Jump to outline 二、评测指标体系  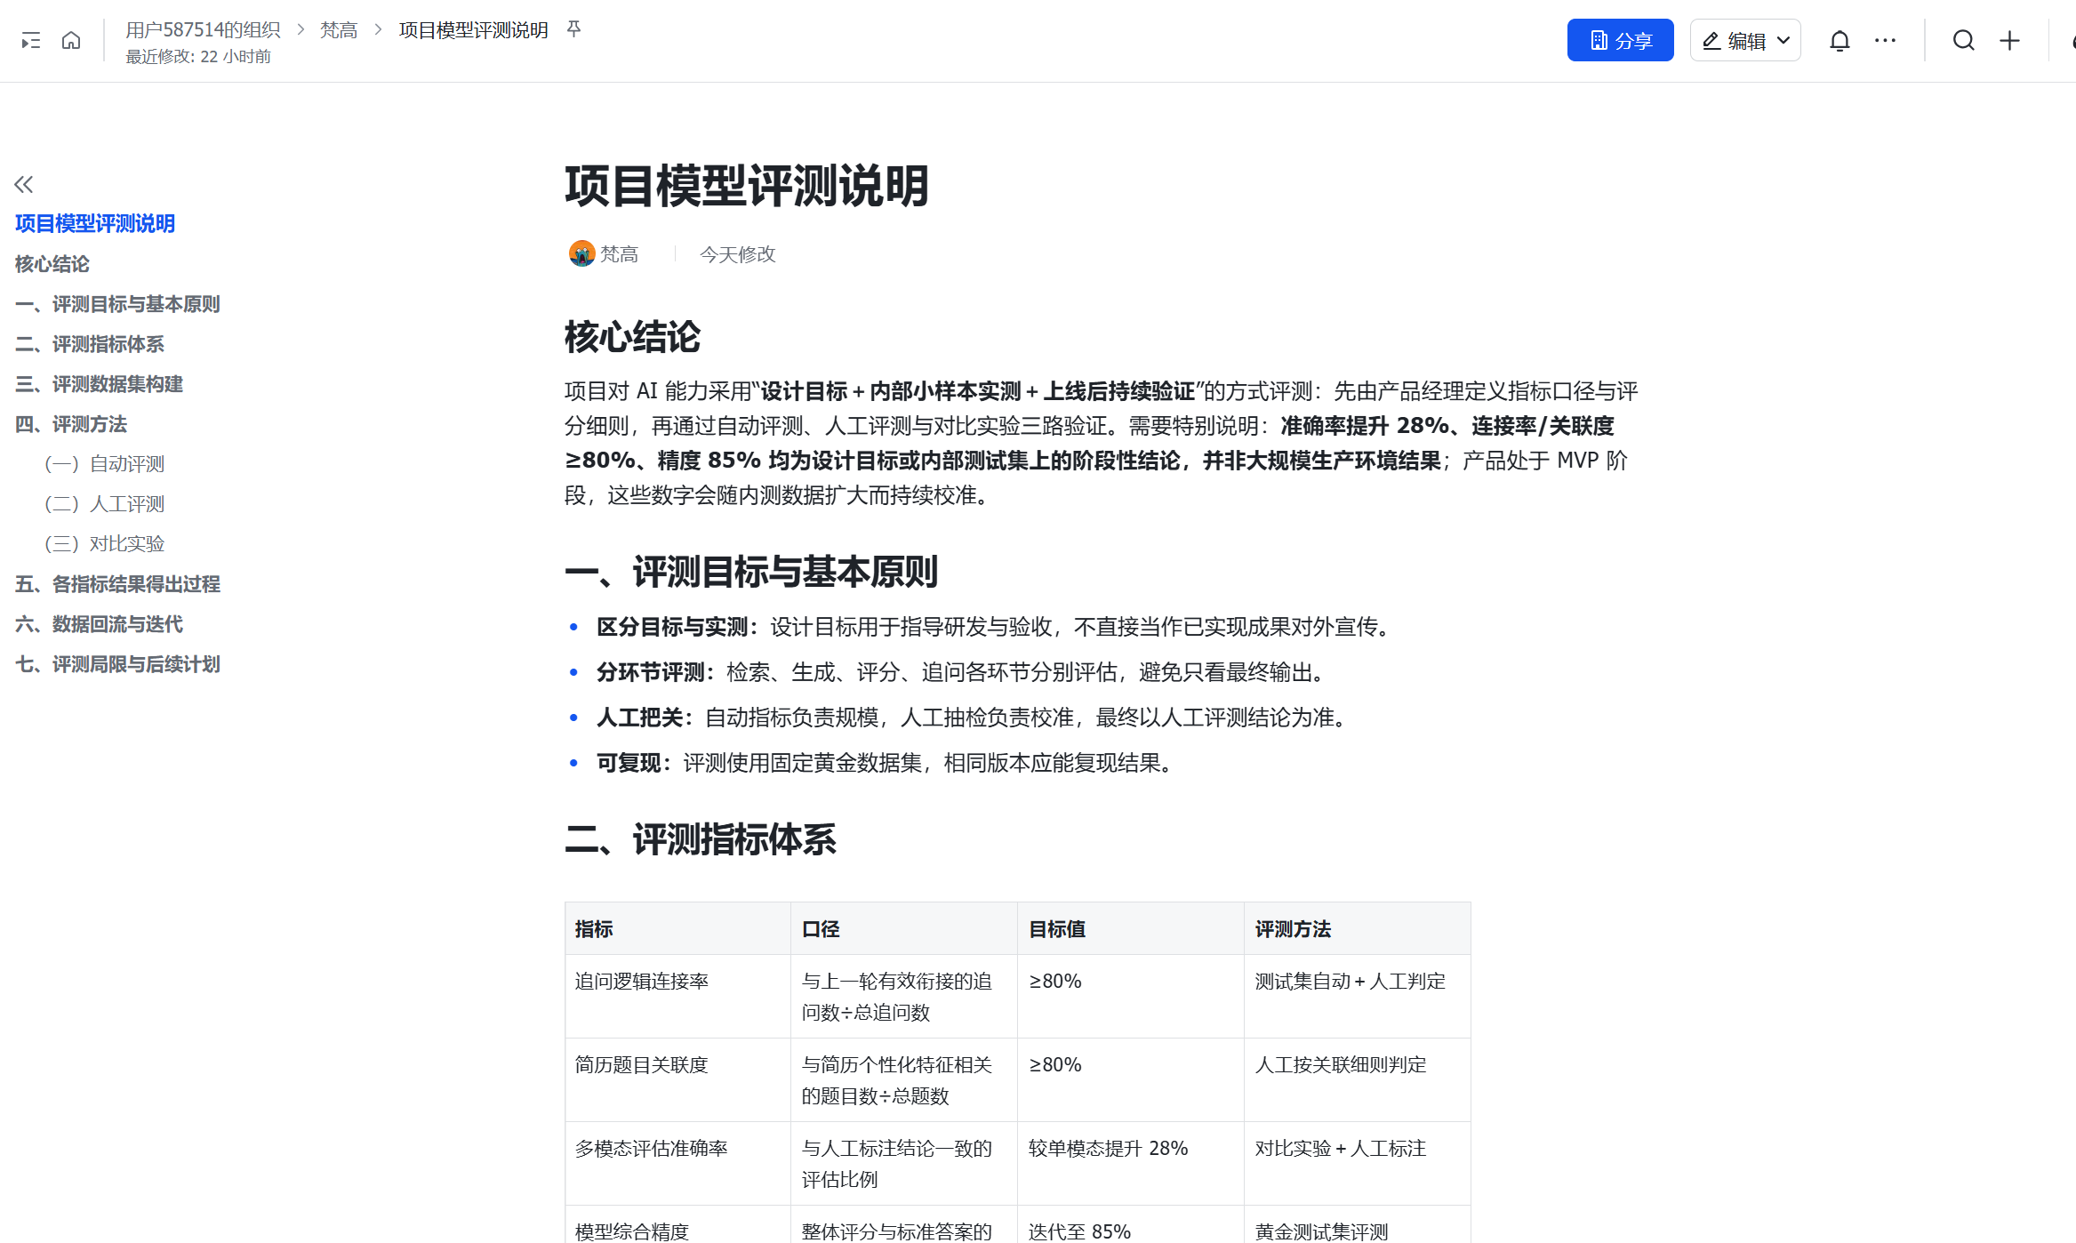90,344
